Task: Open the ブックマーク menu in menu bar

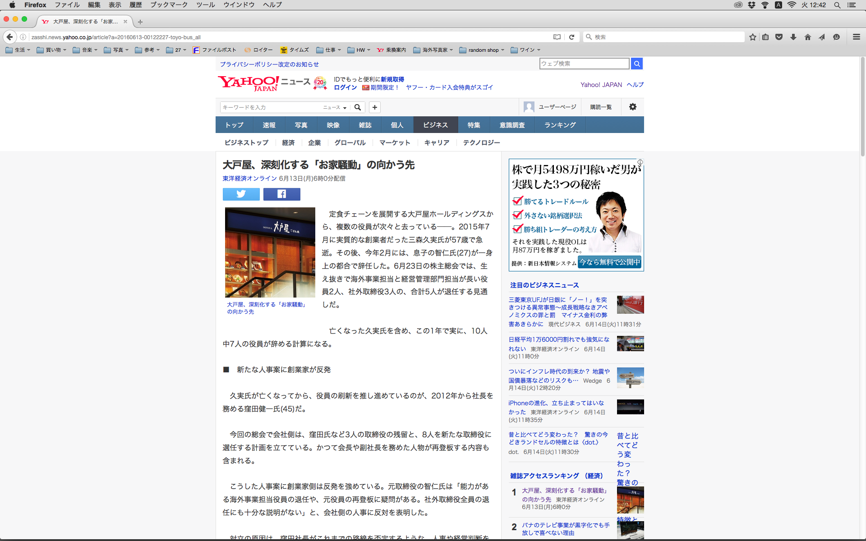Action: coord(169,5)
